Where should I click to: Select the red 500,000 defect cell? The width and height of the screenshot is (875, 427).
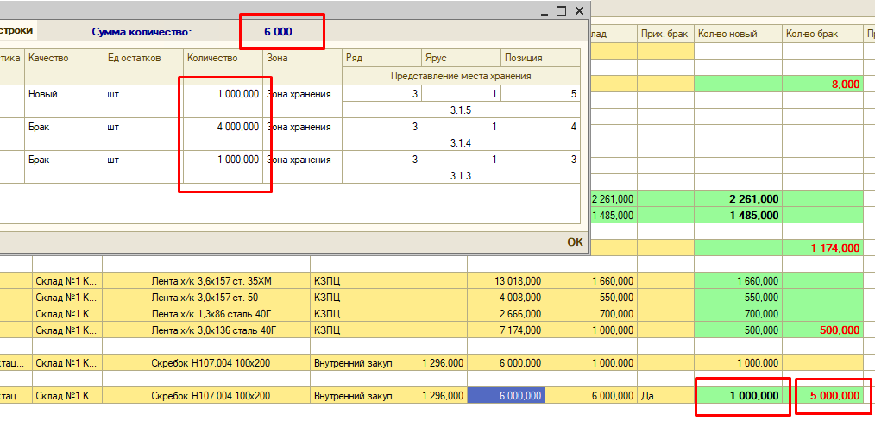(822, 330)
